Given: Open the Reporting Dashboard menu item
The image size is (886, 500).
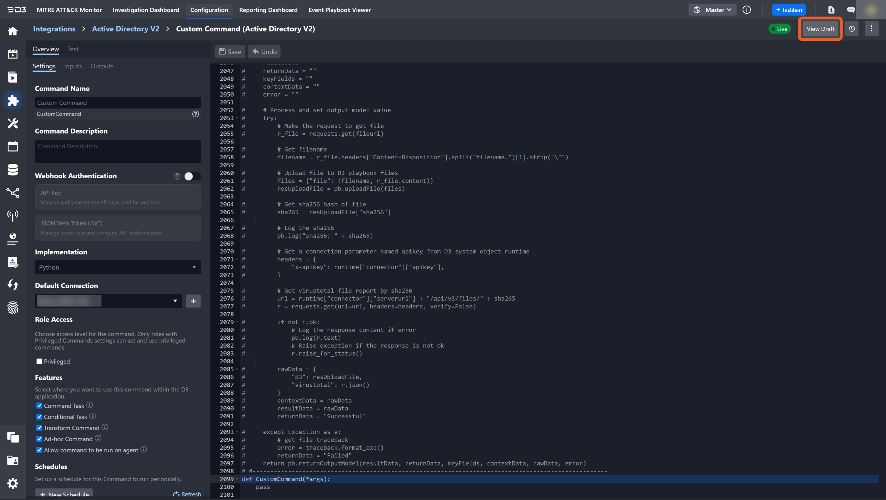Looking at the screenshot, I should point(268,10).
